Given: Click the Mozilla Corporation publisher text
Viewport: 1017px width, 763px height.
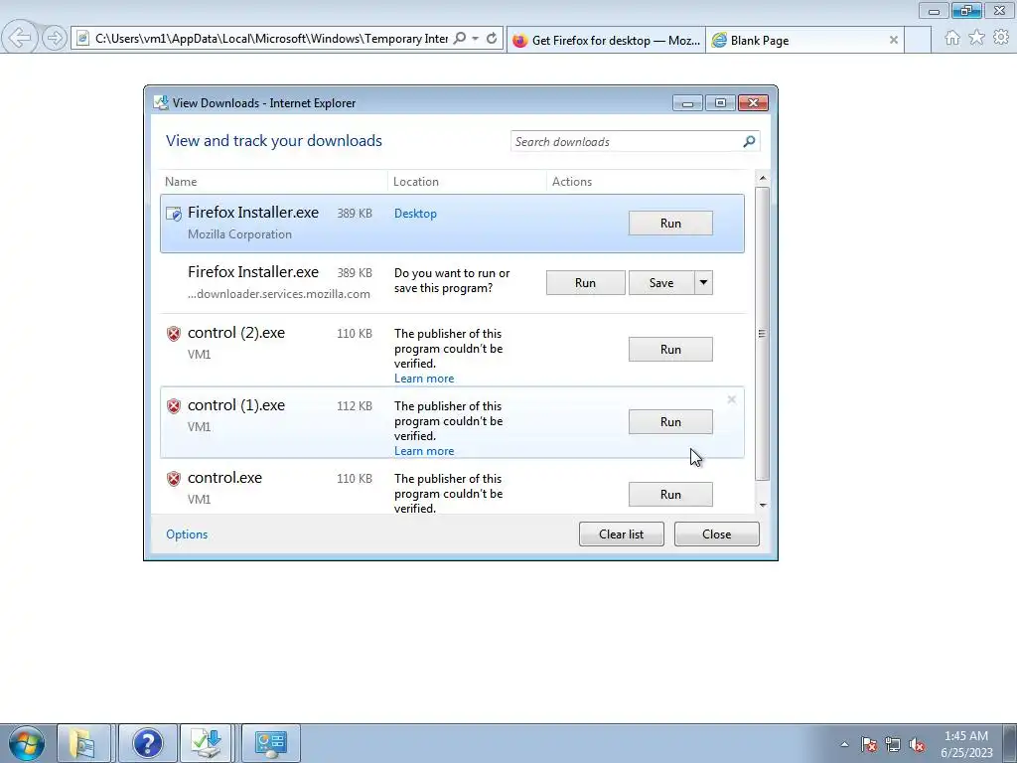Looking at the screenshot, I should pyautogui.click(x=239, y=234).
